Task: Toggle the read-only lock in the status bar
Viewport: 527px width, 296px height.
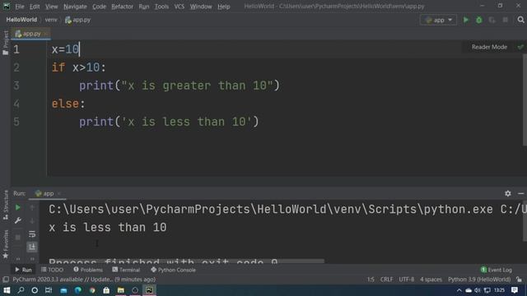Action: (x=520, y=280)
